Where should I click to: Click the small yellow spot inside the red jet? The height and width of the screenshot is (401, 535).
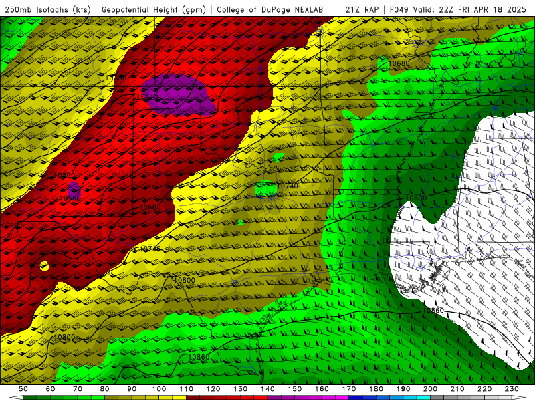coord(45,266)
